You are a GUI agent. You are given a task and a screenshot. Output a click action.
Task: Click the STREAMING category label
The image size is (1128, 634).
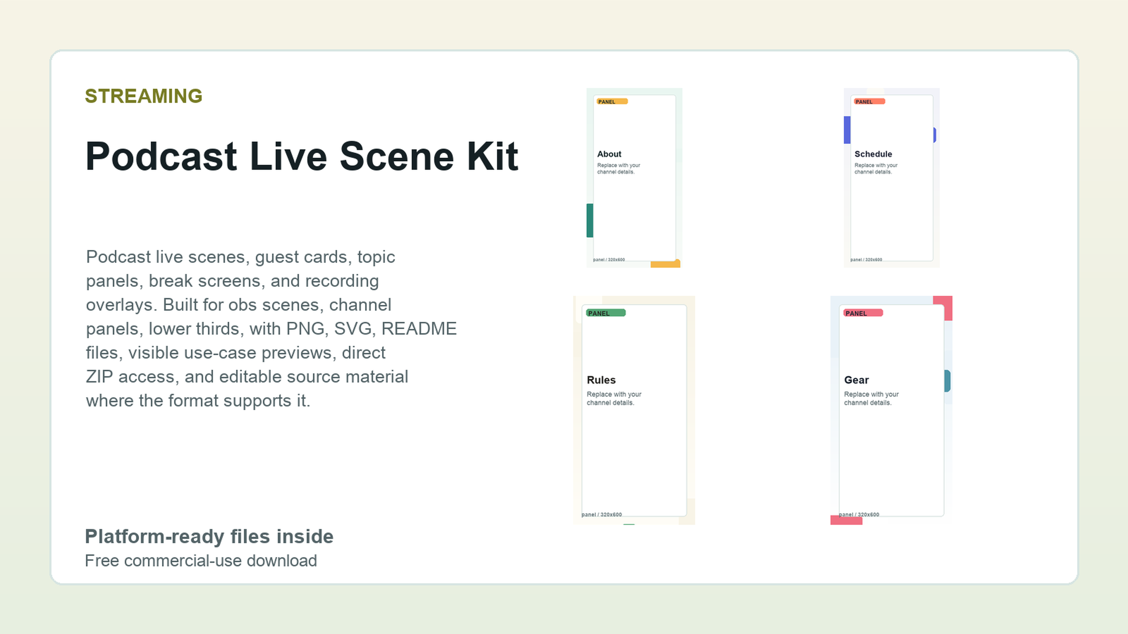pyautogui.click(x=143, y=96)
